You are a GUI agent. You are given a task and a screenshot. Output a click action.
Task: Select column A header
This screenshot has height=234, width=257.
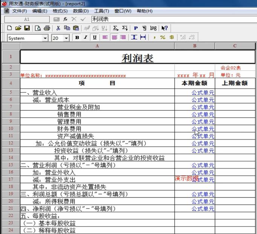coord(97,46)
